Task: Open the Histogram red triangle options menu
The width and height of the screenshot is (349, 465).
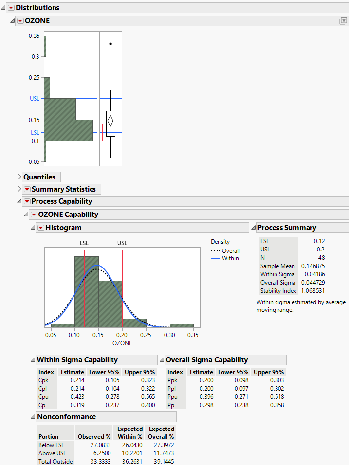Action: click(x=40, y=228)
